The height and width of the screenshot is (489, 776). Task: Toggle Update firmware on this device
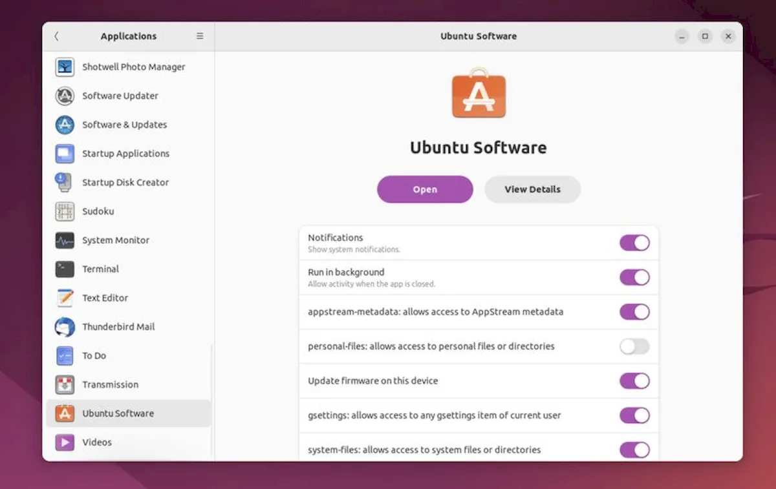tap(634, 381)
